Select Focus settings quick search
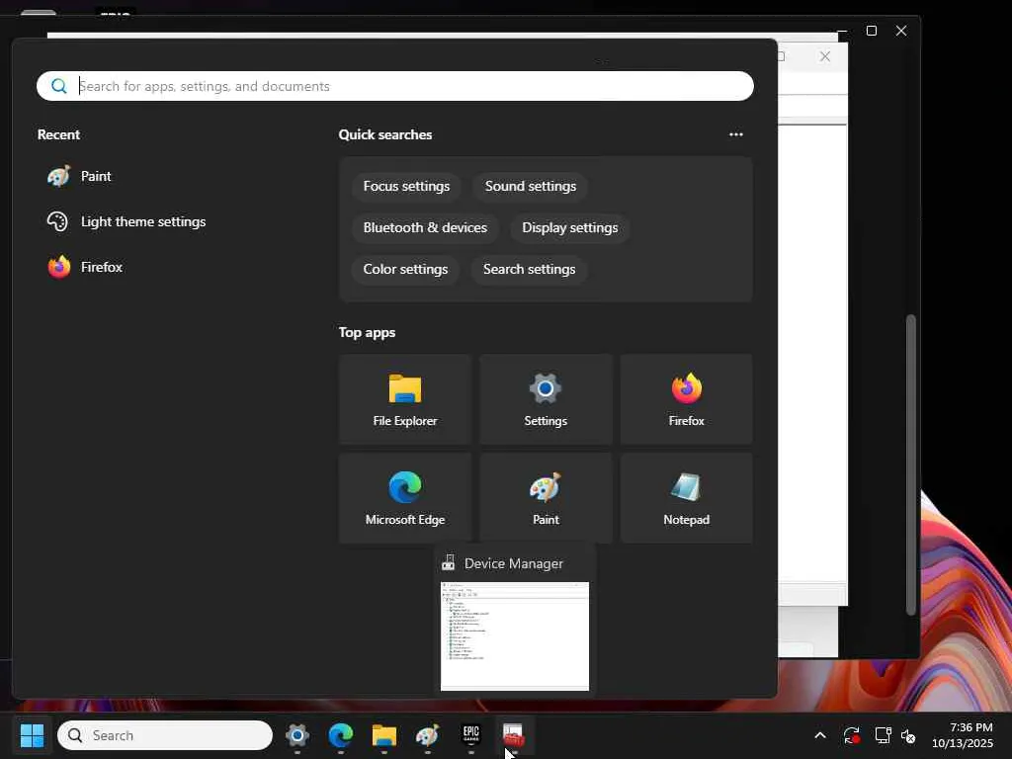This screenshot has height=759, width=1012. pyautogui.click(x=406, y=186)
